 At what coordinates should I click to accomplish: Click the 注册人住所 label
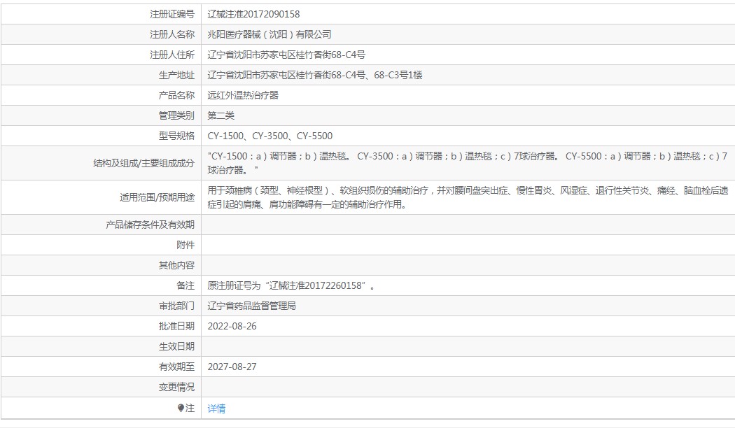click(x=172, y=55)
